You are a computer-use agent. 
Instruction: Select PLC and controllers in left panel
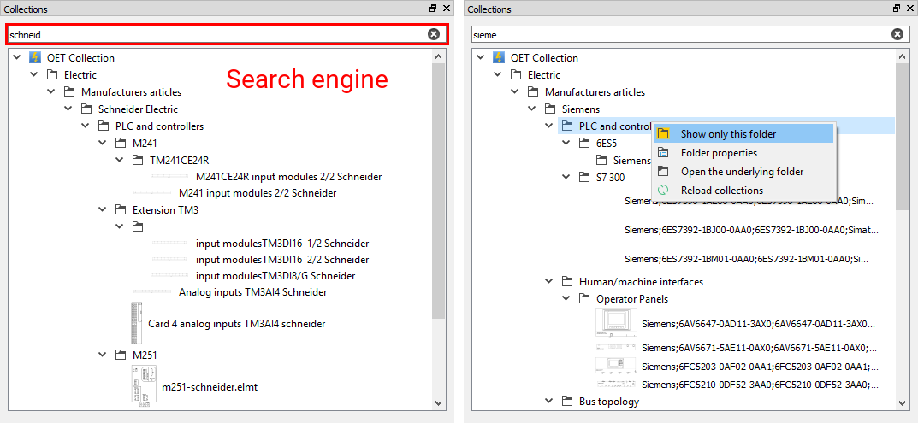159,126
